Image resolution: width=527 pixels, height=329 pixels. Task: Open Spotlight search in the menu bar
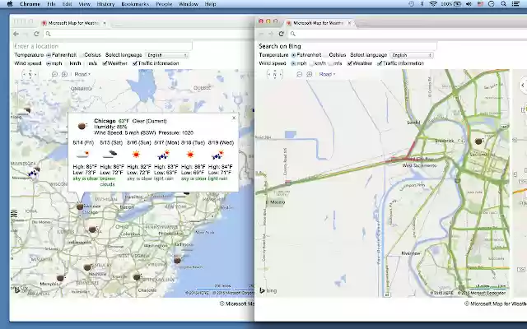coord(503,4)
